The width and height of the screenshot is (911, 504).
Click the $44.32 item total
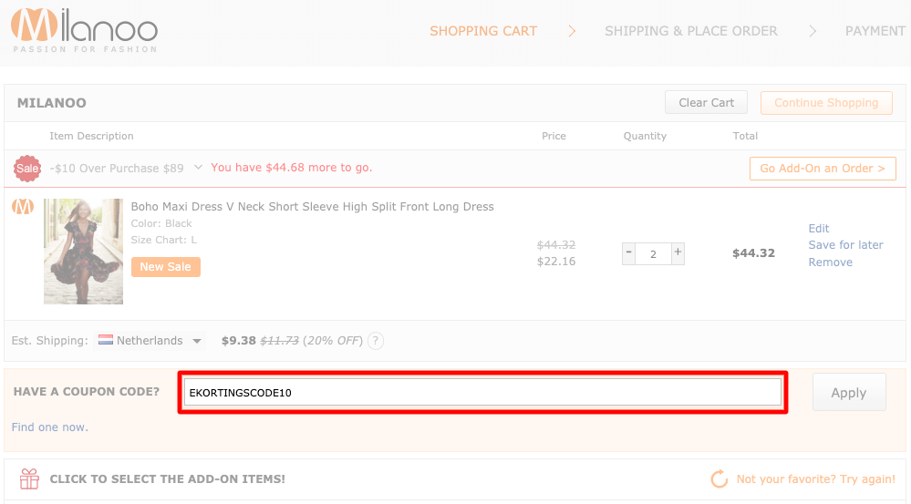coord(753,253)
